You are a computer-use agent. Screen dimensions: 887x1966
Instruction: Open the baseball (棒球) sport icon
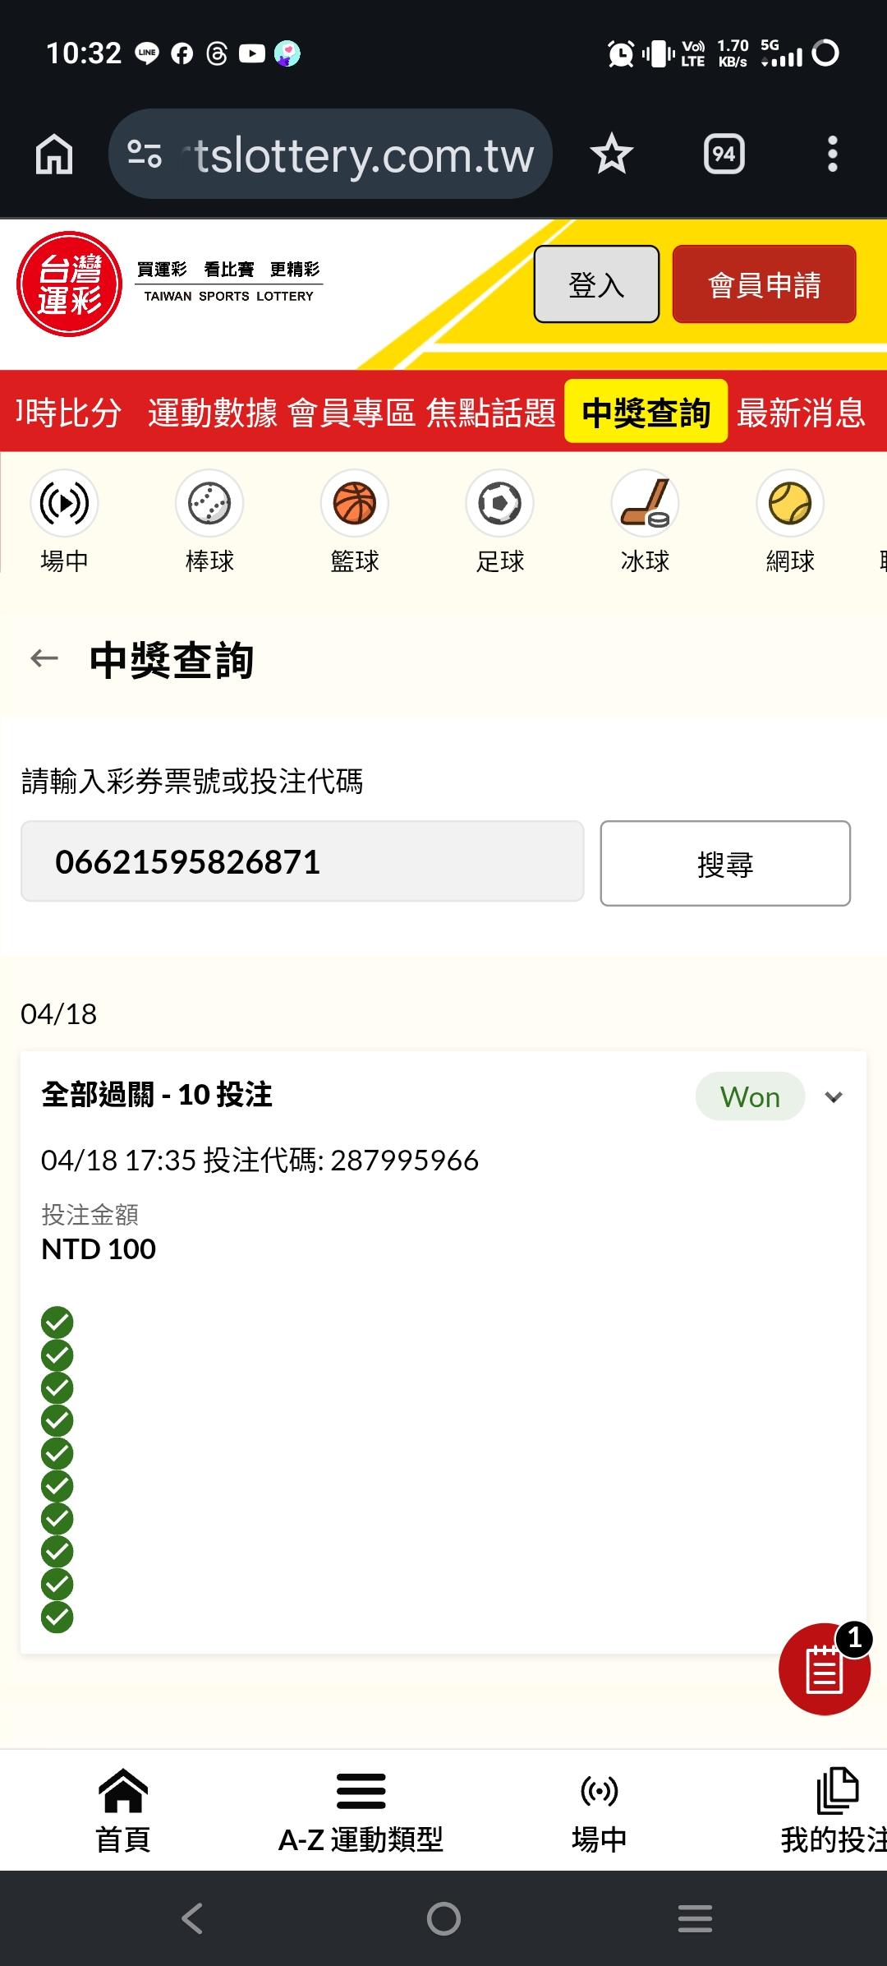point(209,504)
